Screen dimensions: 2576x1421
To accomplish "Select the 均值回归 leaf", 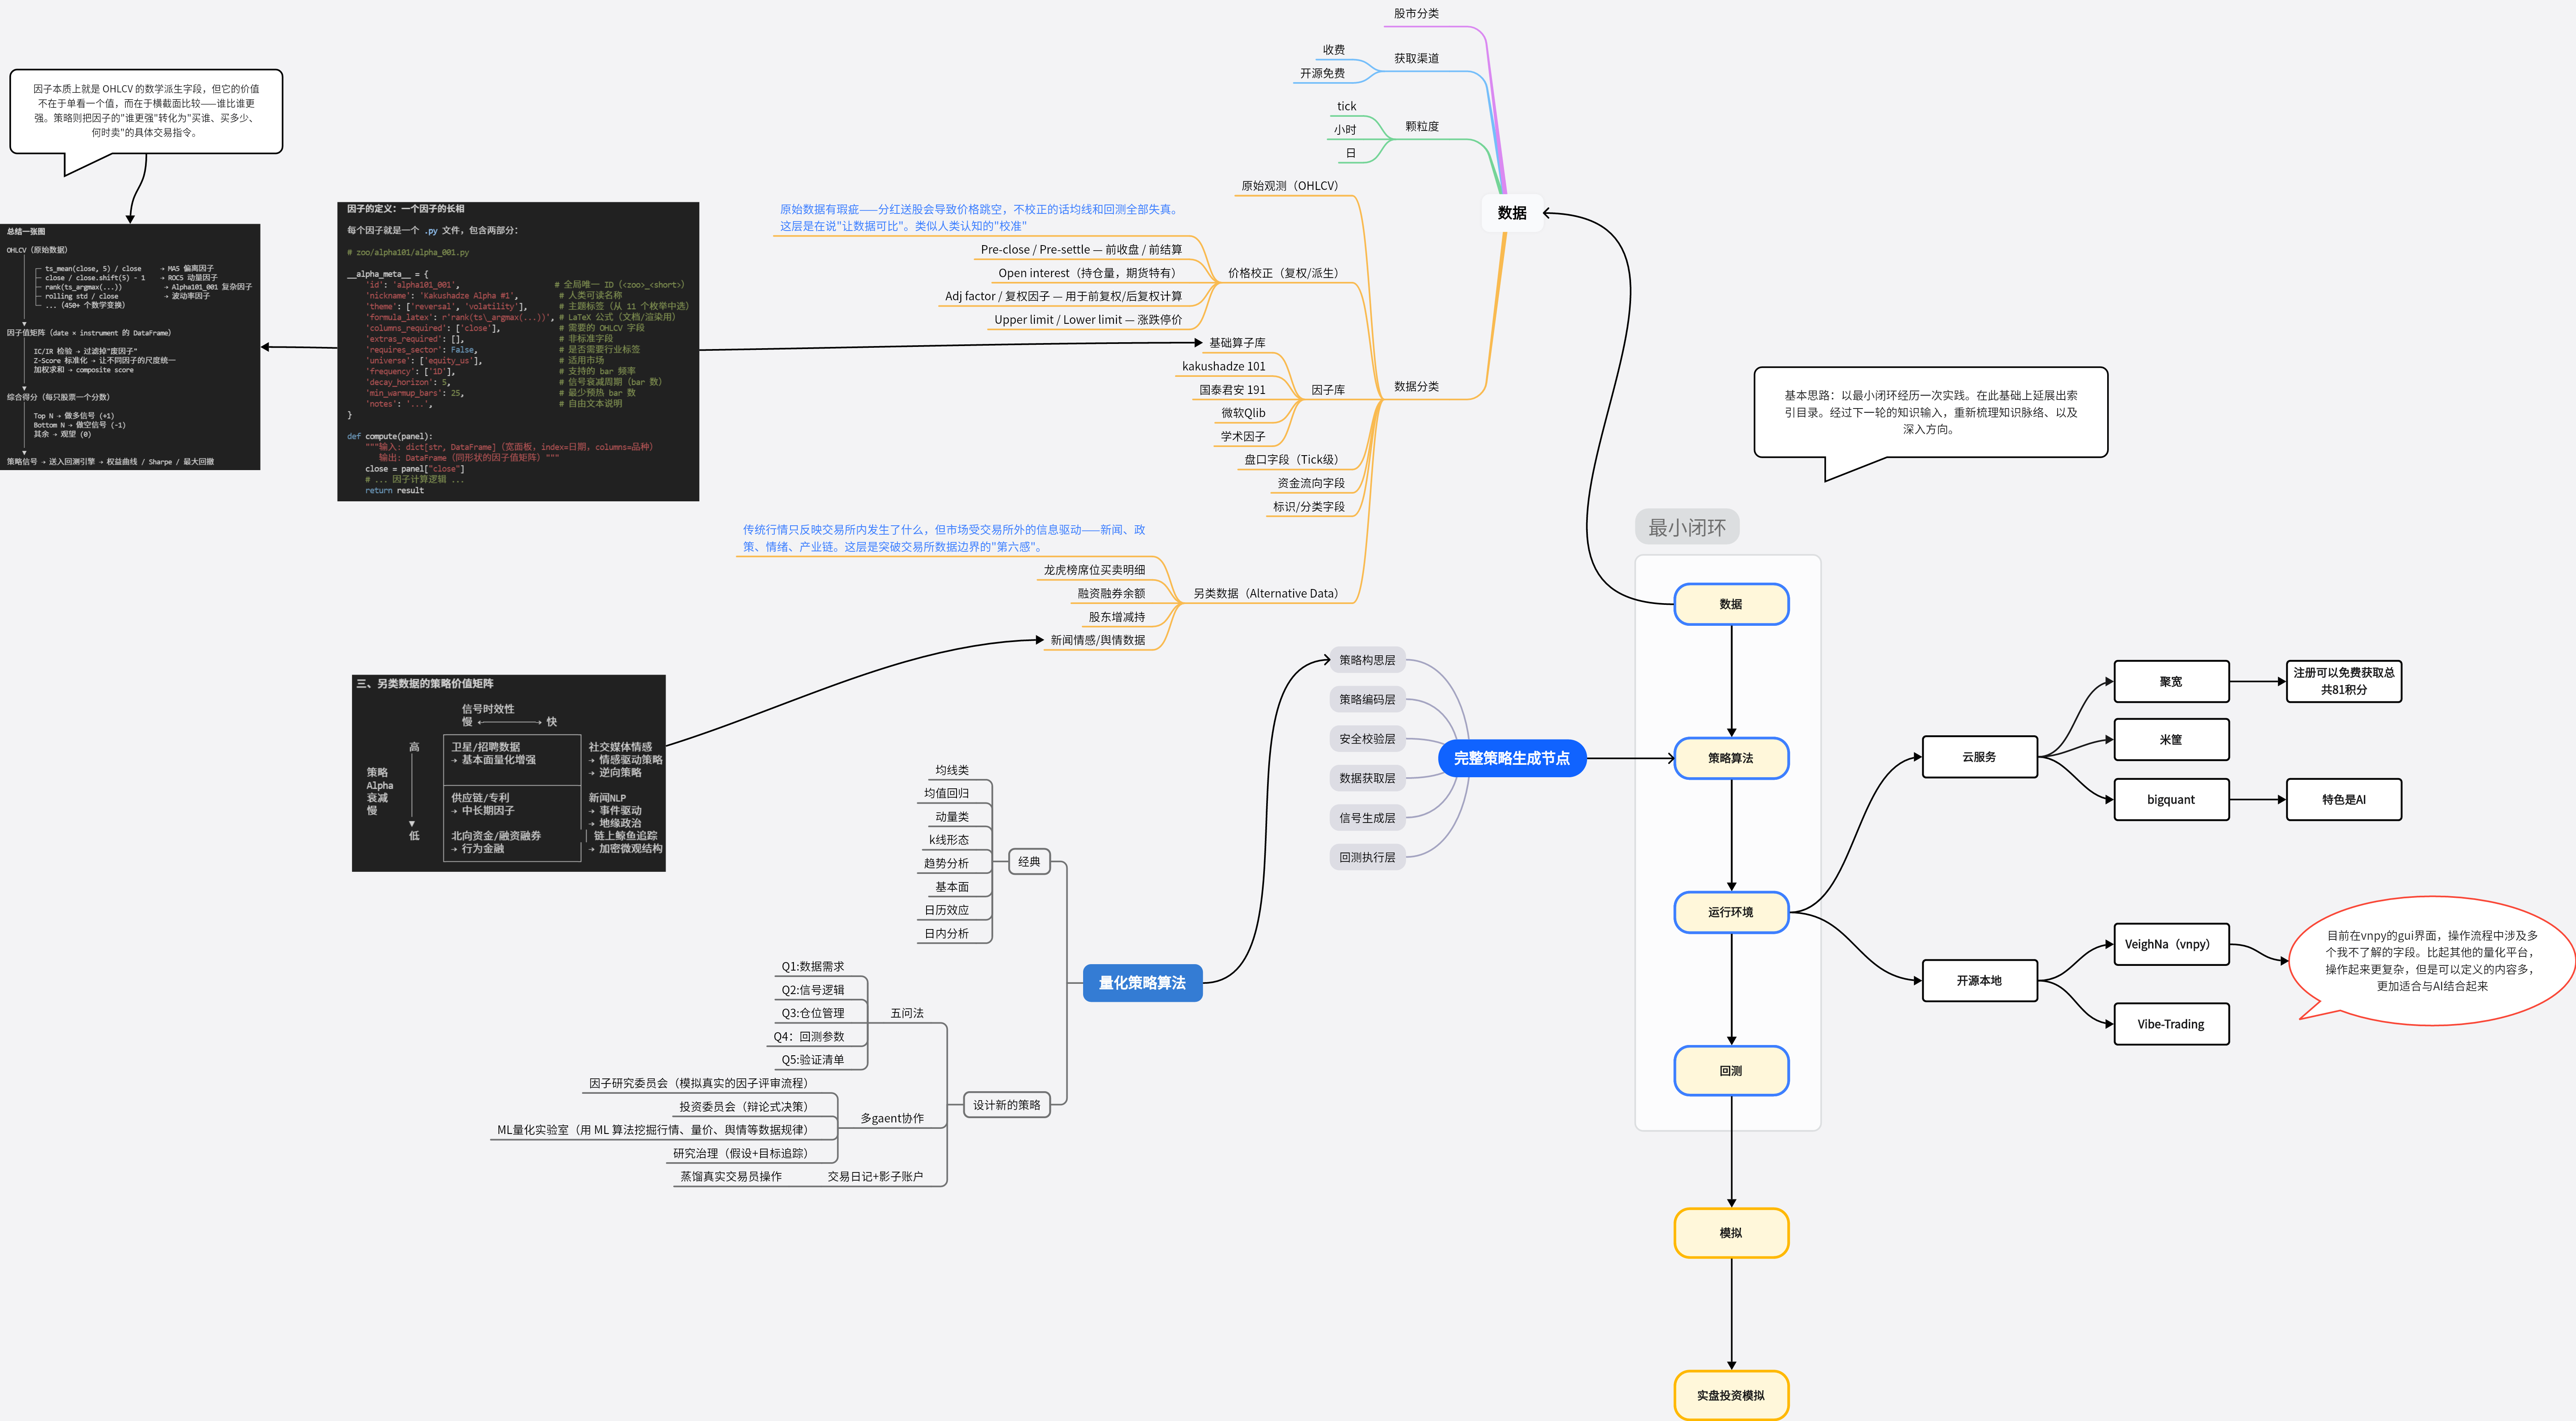I will [x=946, y=793].
